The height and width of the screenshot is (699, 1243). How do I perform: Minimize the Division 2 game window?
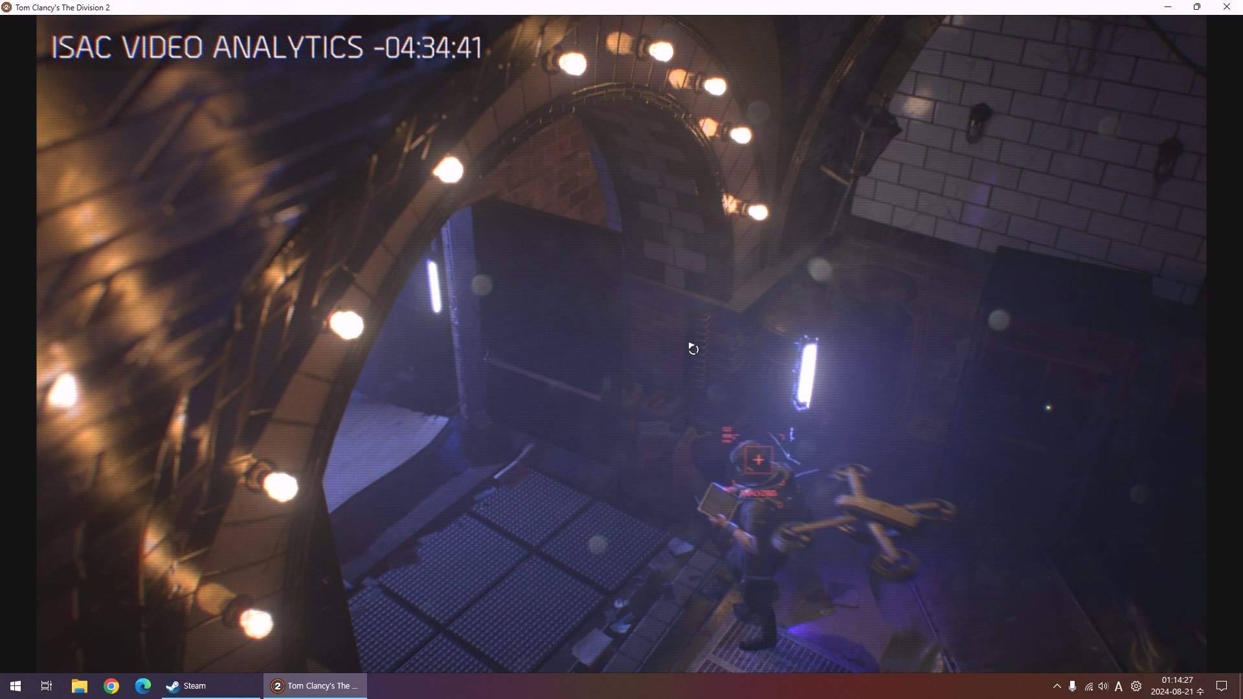point(1169,7)
